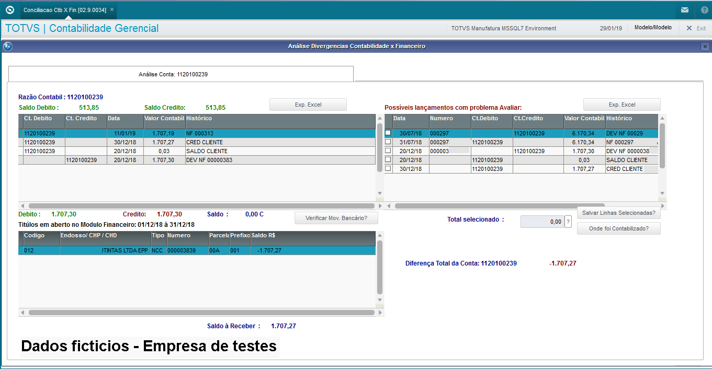Click the TOTVS logo icon at top-left
Viewport: 712px width, 369px height.
(x=9, y=10)
